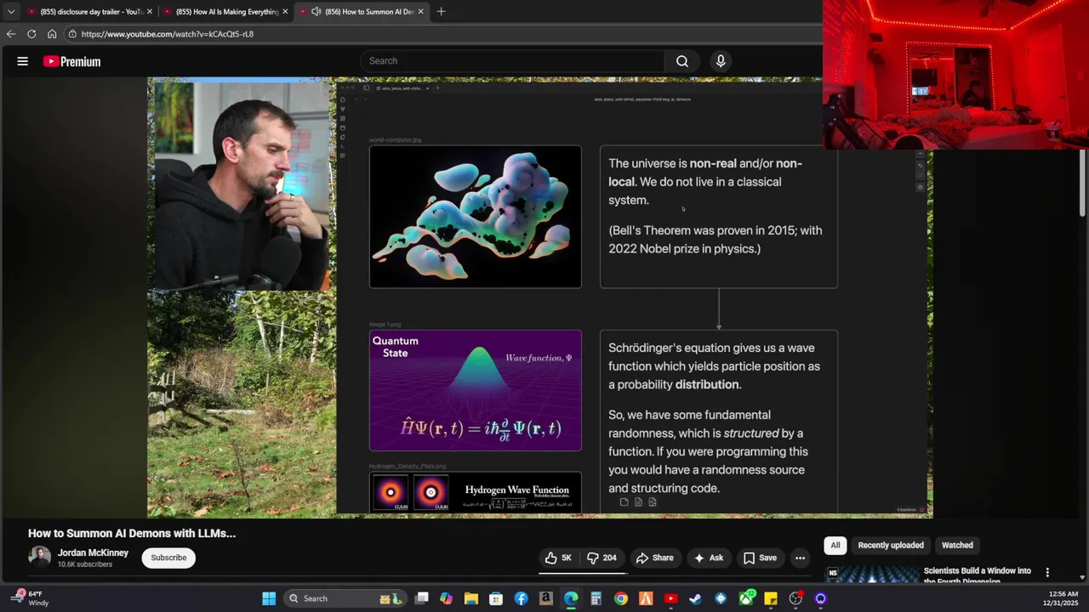Screen dimensions: 1089x612
Task: Click the video title heading text
Action: coord(132,533)
